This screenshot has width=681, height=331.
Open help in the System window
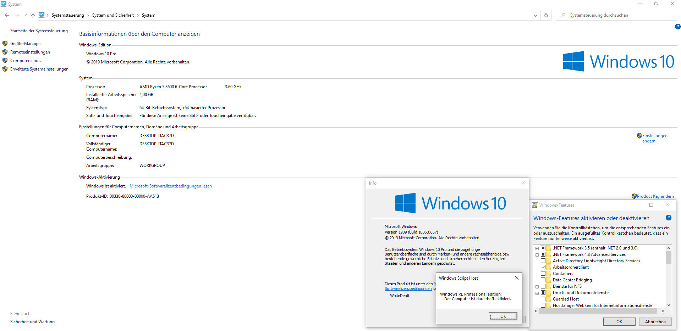(677, 27)
